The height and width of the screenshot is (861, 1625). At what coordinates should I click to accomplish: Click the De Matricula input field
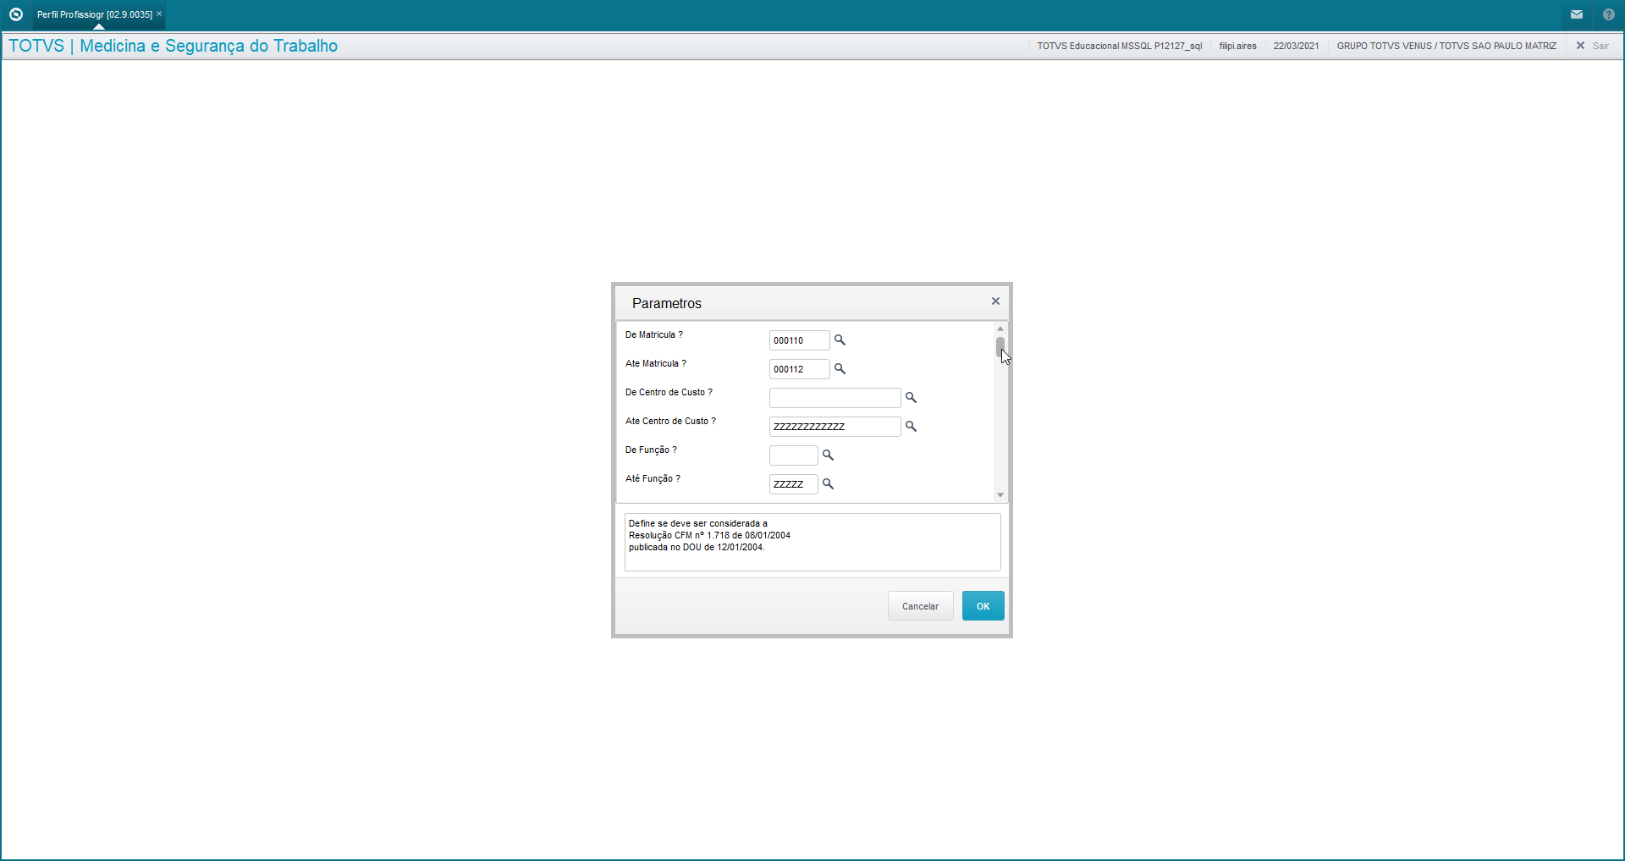click(x=799, y=340)
